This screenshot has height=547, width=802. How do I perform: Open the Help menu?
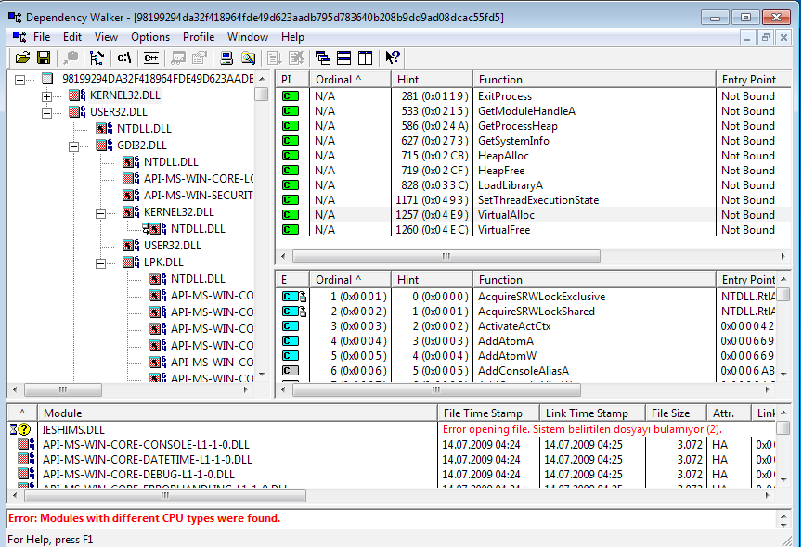tap(292, 37)
